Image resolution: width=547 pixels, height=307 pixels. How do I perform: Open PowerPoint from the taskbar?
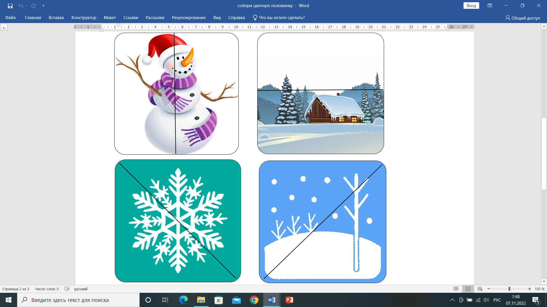point(289,300)
